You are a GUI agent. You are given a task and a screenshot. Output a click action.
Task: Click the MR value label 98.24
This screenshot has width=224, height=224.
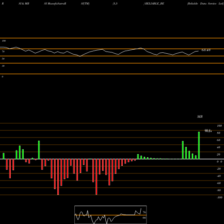(x=208, y=131)
